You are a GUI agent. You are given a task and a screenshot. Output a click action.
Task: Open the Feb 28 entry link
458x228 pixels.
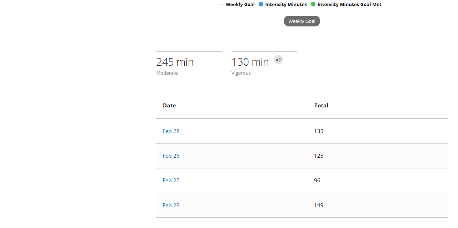coord(171,131)
